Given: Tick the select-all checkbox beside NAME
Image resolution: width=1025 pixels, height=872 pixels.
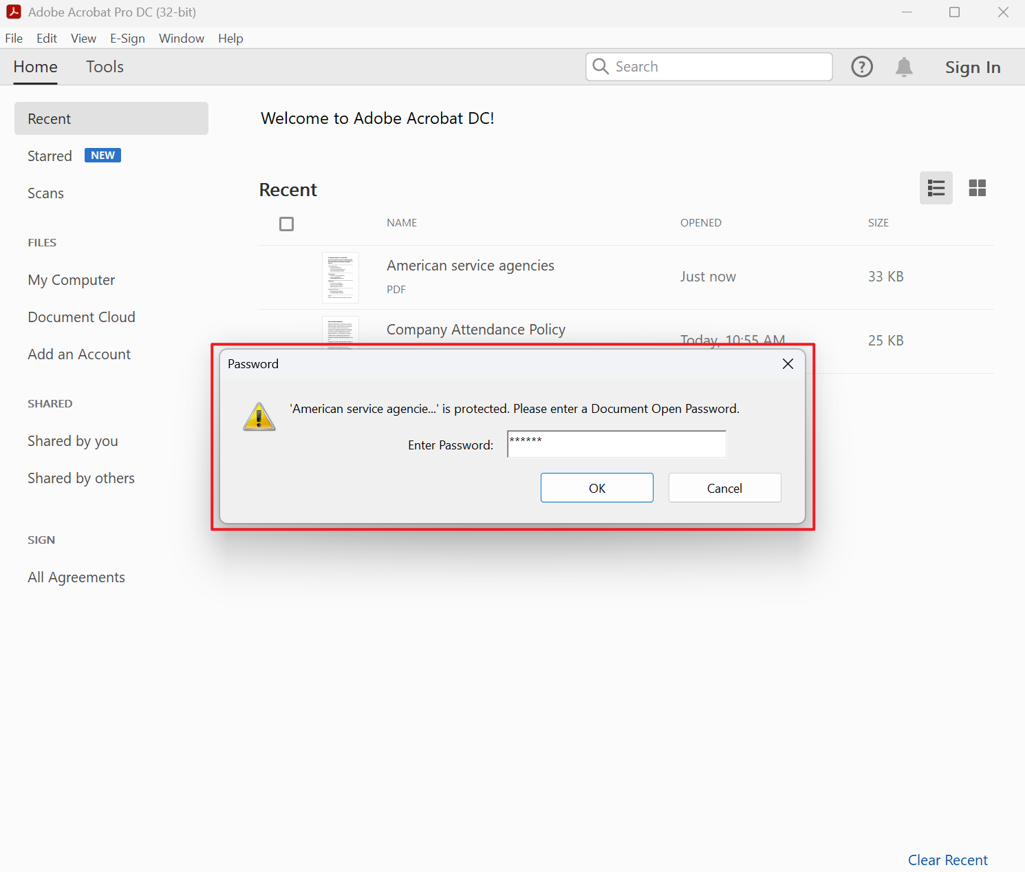Looking at the screenshot, I should click(x=287, y=224).
